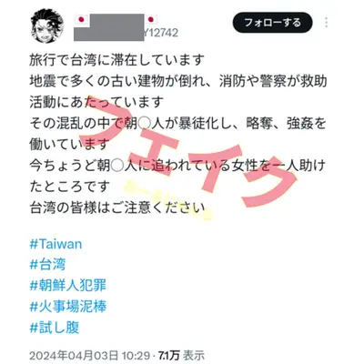Click the greyed-out display name box
This screenshot has width=364, height=364.
pos(109,27)
